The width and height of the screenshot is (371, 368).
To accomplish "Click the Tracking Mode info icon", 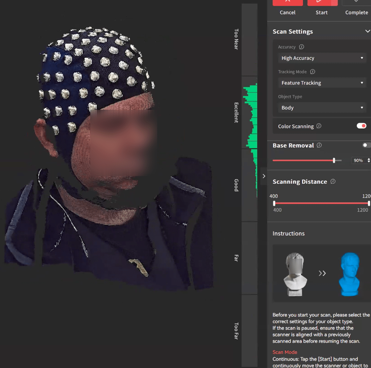I will [312, 72].
